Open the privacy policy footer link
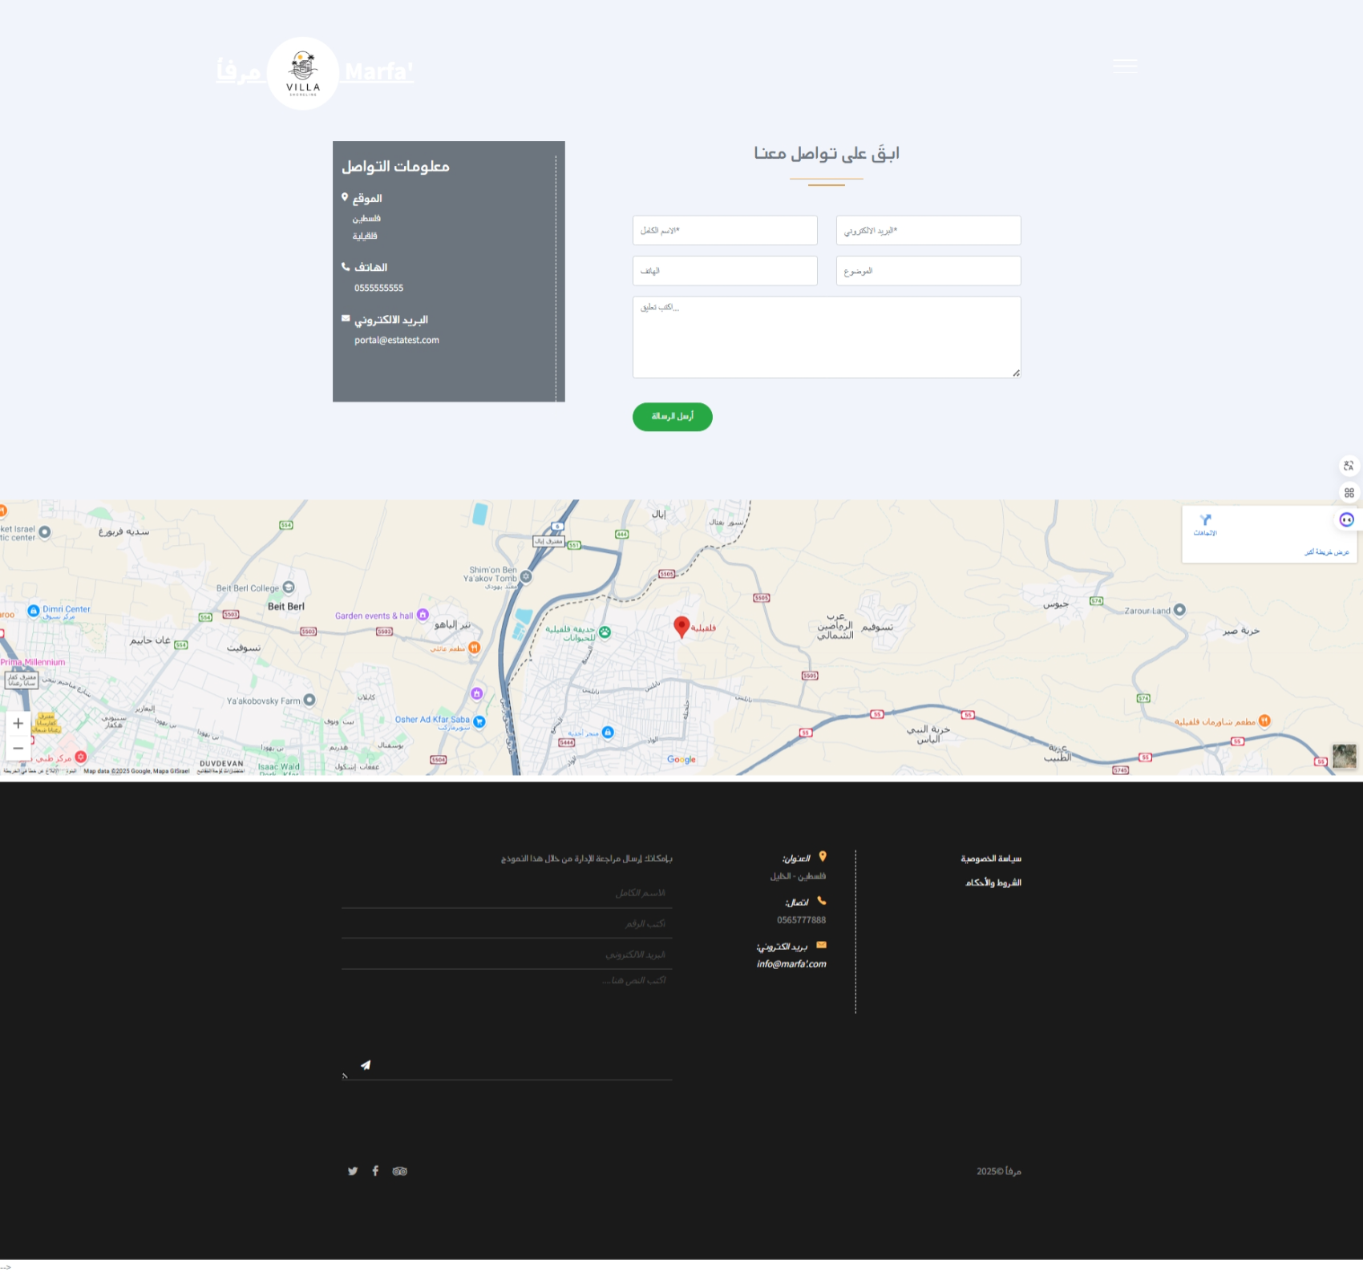The image size is (1363, 1276). [991, 858]
